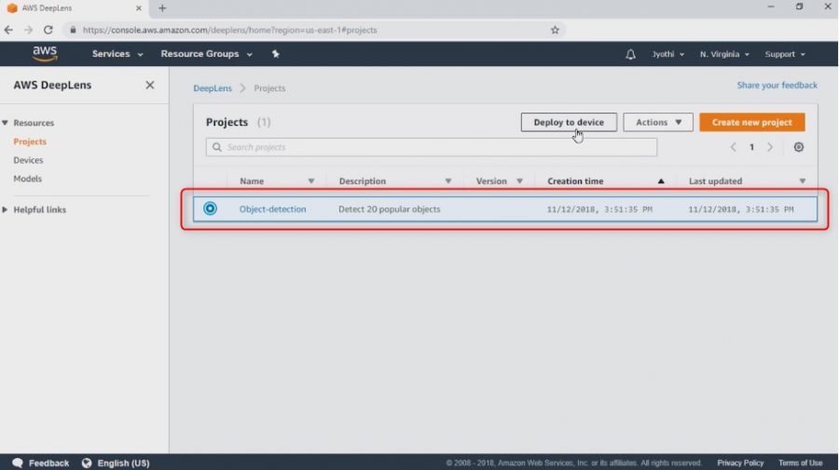Image resolution: width=839 pixels, height=470 pixels.
Task: Go to previous page of projects
Action: [733, 147]
